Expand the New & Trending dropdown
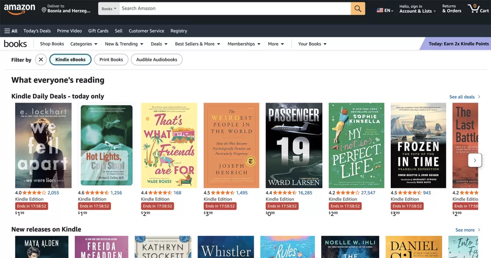This screenshot has height=258, width=491. tap(124, 44)
